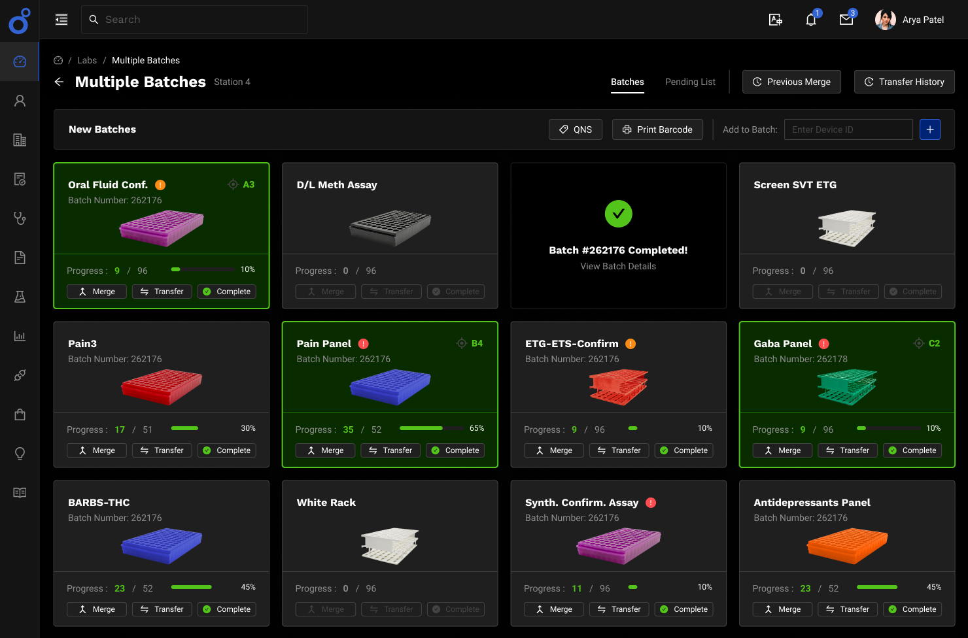The height and width of the screenshot is (638, 968).
Task: Open Transfer History
Action: (905, 82)
